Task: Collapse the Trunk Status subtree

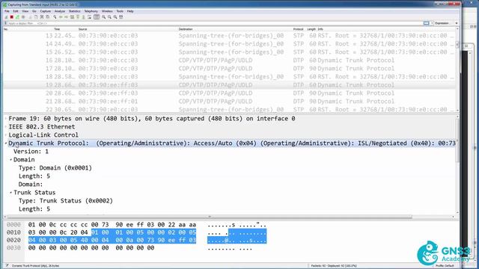Action: 11,193
